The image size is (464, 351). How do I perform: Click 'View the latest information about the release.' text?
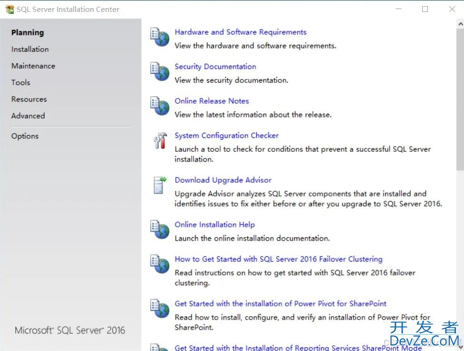[x=253, y=115]
